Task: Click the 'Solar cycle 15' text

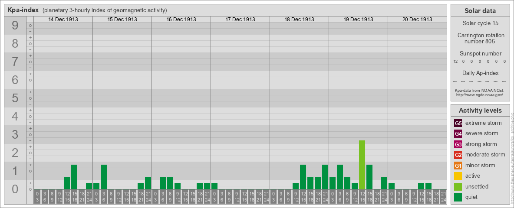Action: pyautogui.click(x=480, y=23)
